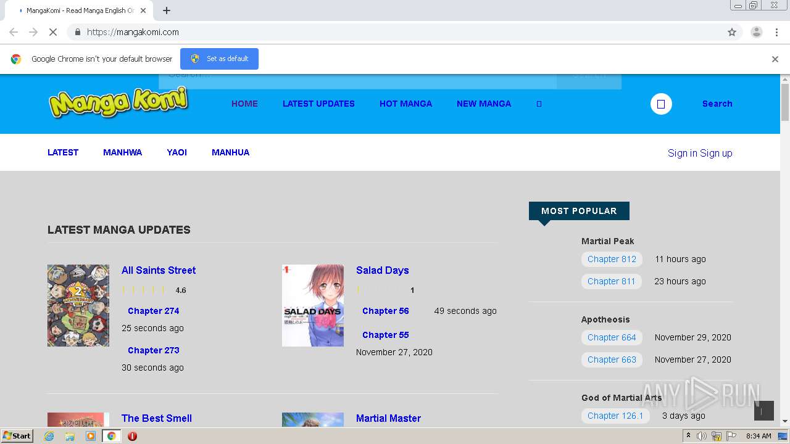This screenshot has height=444, width=790.
Task: View site security lock info
Action: 77,32
